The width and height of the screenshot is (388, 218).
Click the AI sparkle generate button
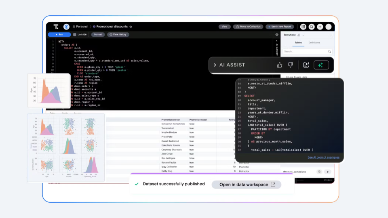click(x=321, y=65)
